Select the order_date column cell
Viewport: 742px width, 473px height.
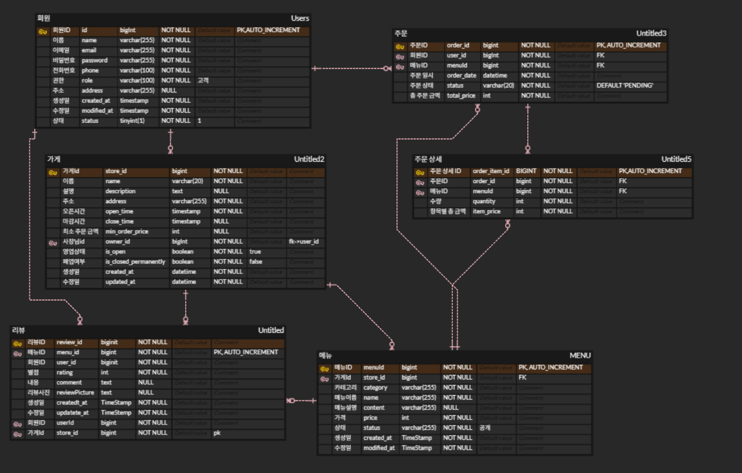pyautogui.click(x=462, y=75)
